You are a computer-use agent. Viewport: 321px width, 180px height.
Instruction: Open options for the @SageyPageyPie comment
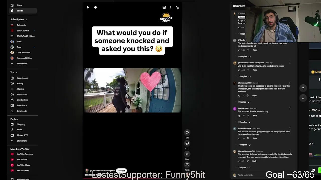coord(290,128)
